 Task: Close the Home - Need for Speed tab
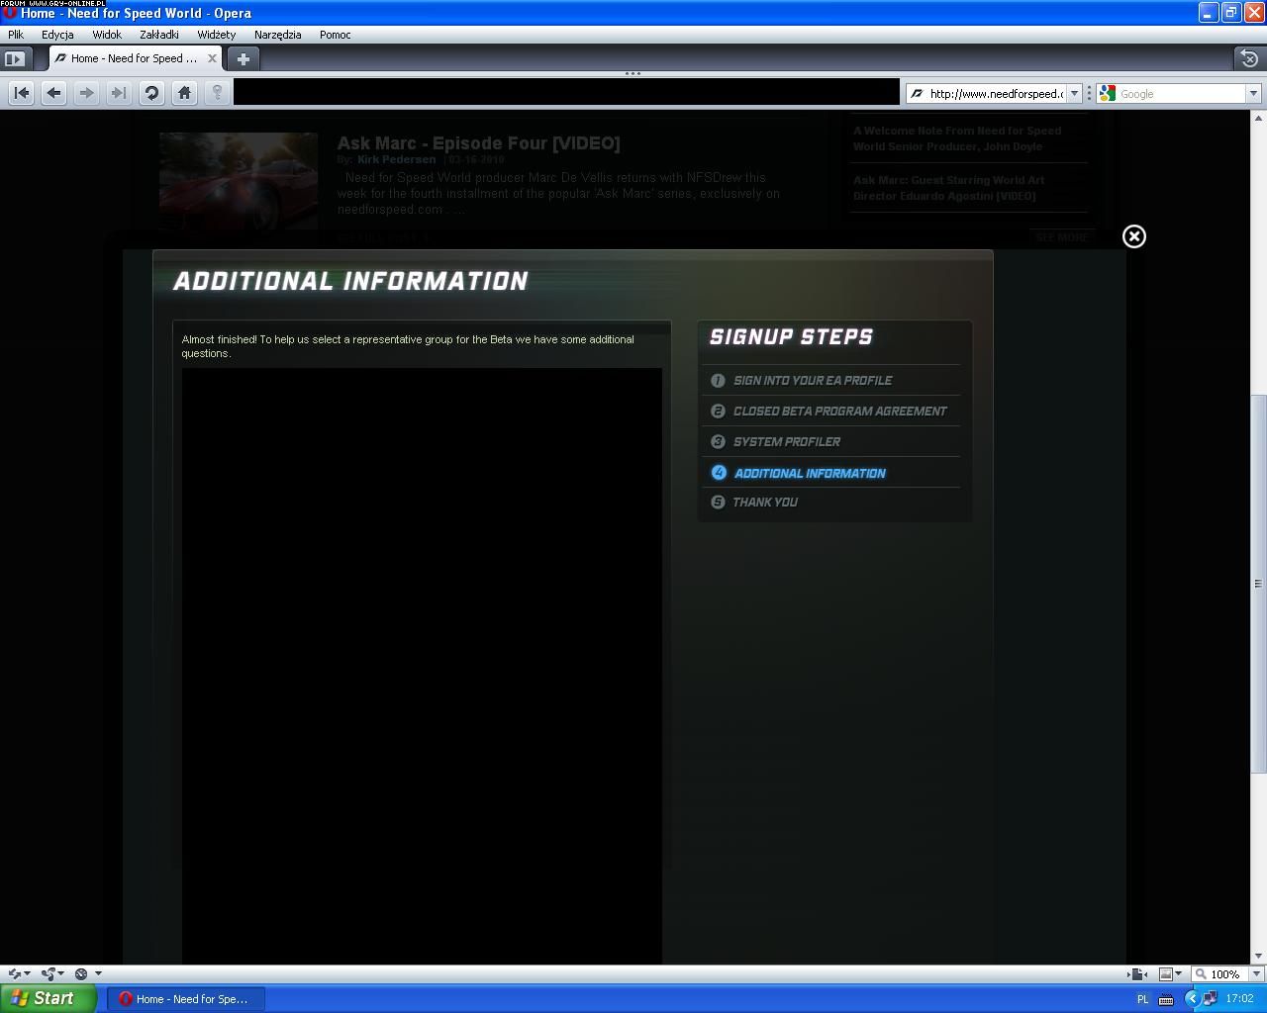(212, 58)
